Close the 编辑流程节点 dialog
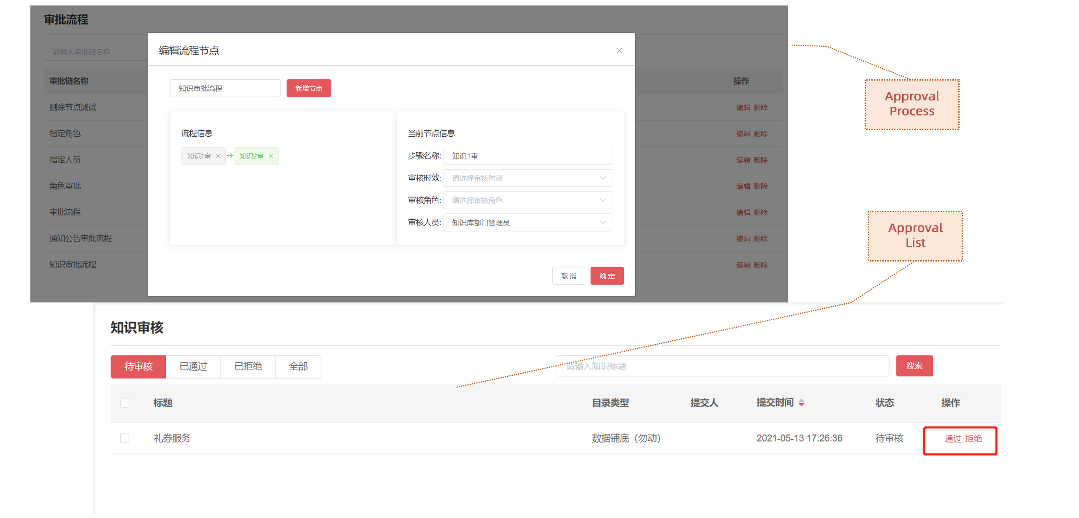The height and width of the screenshot is (518, 1079). pyautogui.click(x=619, y=51)
